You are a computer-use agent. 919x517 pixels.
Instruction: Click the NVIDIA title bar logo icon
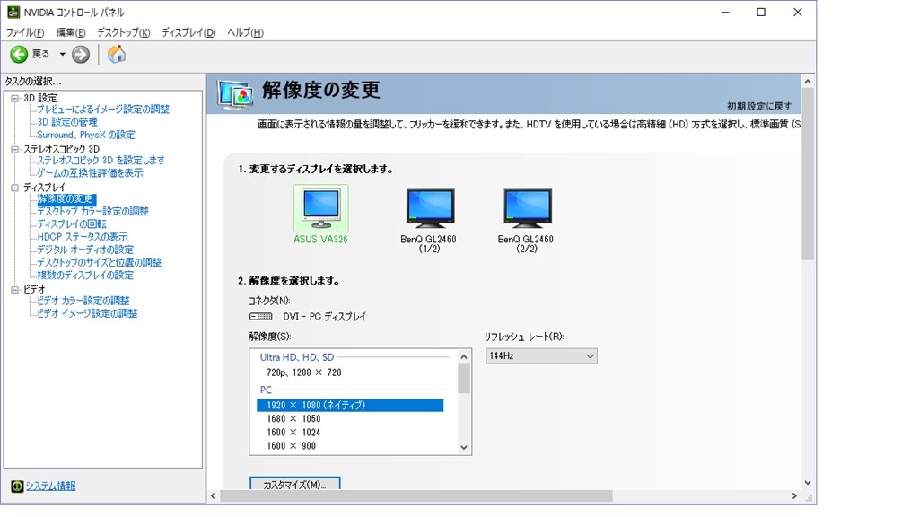click(13, 12)
